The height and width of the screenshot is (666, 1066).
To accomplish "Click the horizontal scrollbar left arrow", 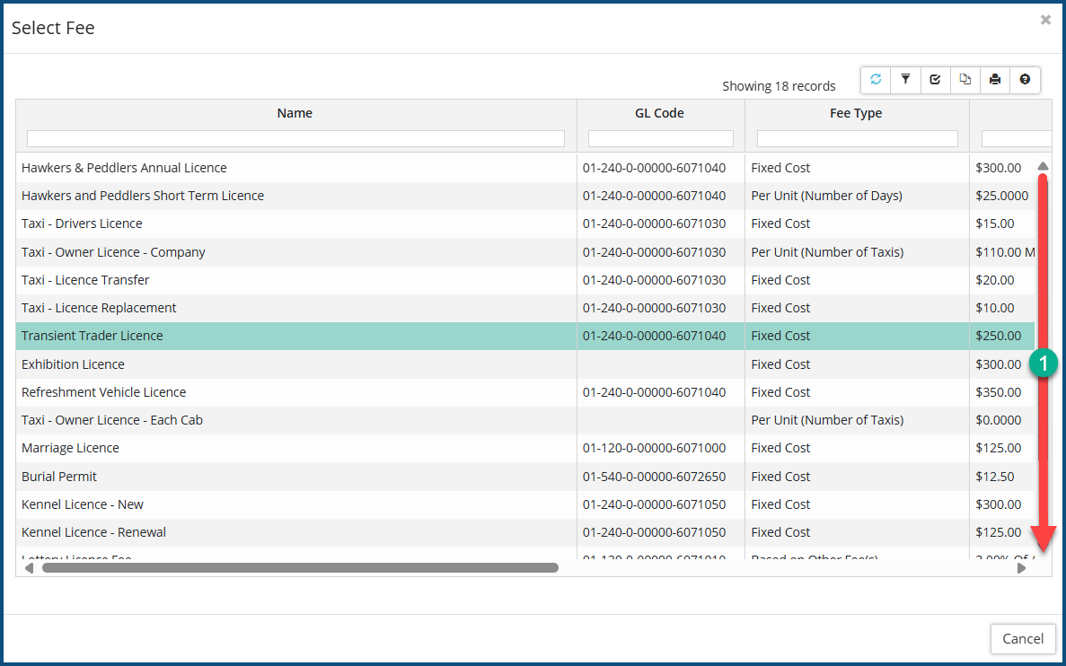I will (29, 568).
